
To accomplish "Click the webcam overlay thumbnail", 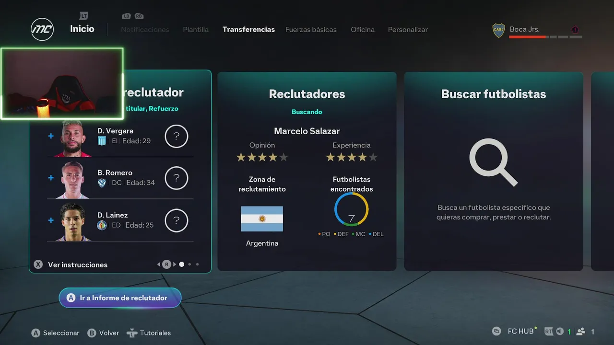I will (x=62, y=83).
